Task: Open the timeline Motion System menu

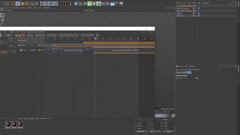Action: coord(31,32)
